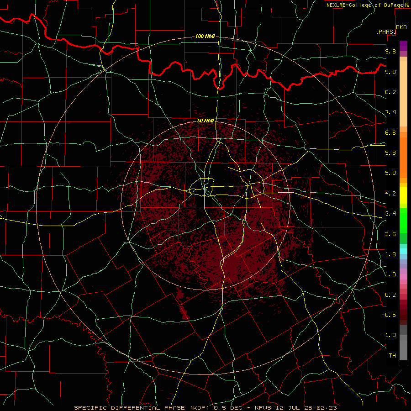The image size is (411, 411).
Task: Click the 4.2 value on the color scale
Action: (390, 194)
